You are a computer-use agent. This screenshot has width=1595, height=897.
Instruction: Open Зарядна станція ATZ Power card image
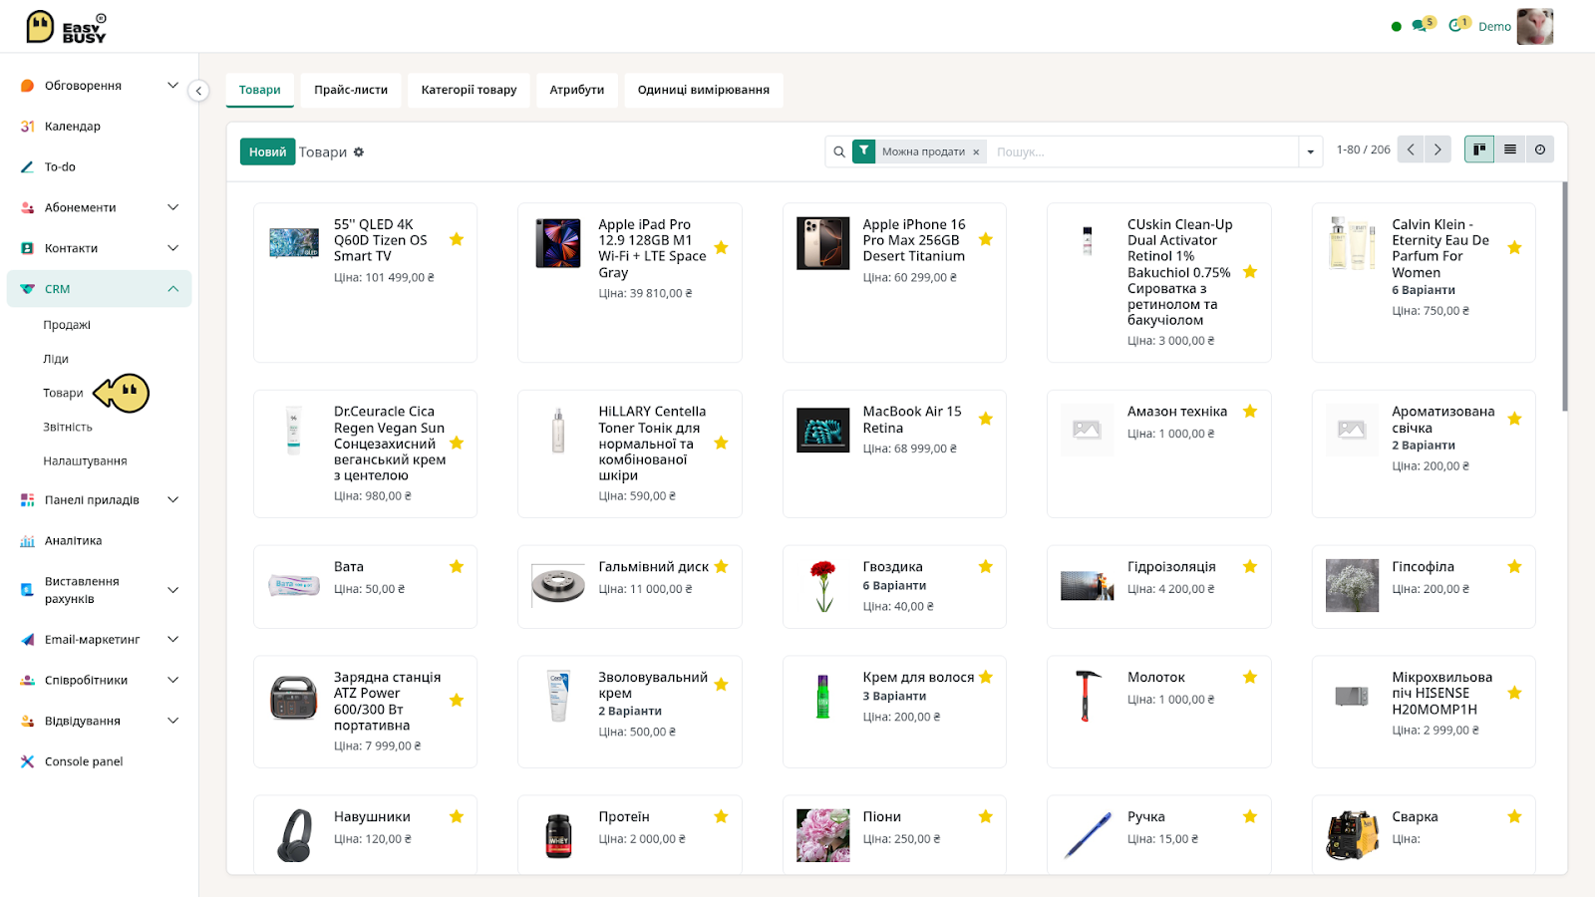click(x=293, y=697)
